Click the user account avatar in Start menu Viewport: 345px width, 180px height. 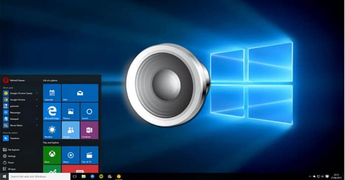[6, 80]
